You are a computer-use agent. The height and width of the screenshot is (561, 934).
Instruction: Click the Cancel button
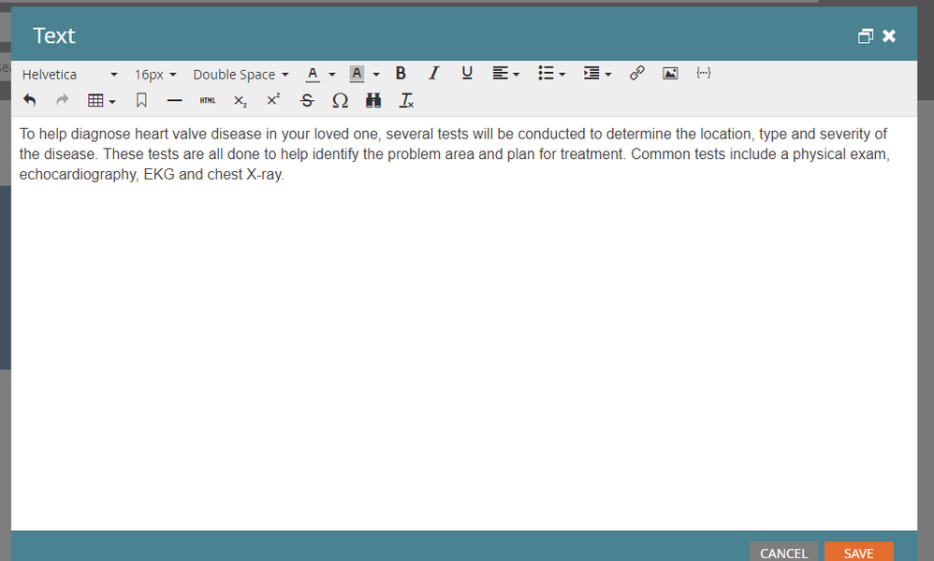pos(783,553)
